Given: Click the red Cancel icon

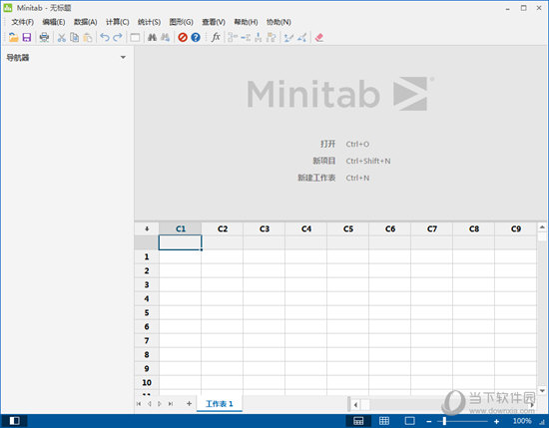Looking at the screenshot, I should tap(183, 37).
